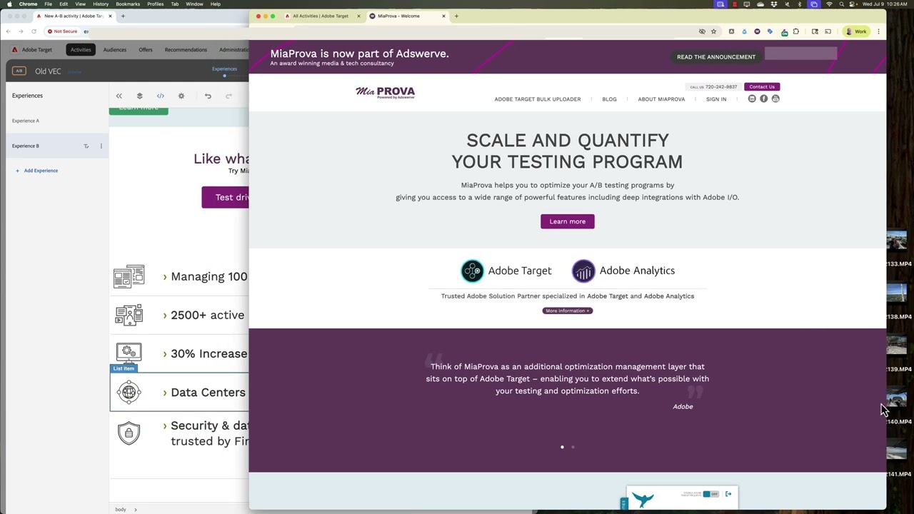Collapse the Experiences panel with the double-chevron icon
914x514 pixels.
click(x=119, y=96)
